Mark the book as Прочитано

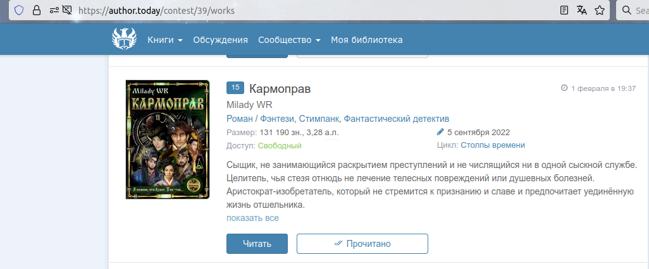coord(362,244)
